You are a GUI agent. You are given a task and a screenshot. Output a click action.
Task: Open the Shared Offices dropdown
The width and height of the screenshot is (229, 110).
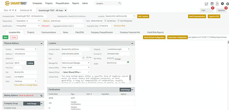click(76, 72)
